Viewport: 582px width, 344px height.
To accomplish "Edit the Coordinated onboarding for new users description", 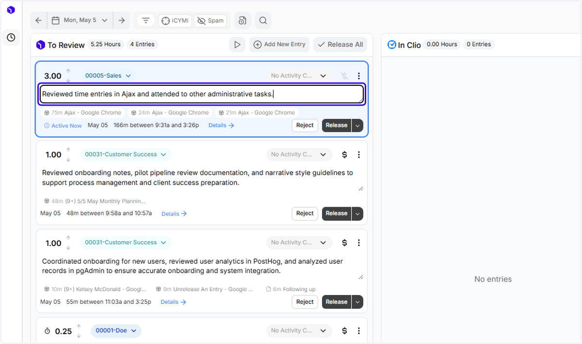I will point(201,266).
